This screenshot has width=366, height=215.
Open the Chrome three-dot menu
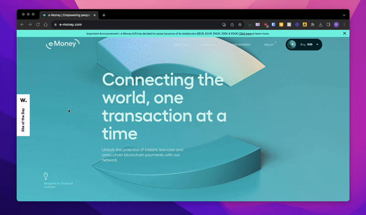coord(344,25)
